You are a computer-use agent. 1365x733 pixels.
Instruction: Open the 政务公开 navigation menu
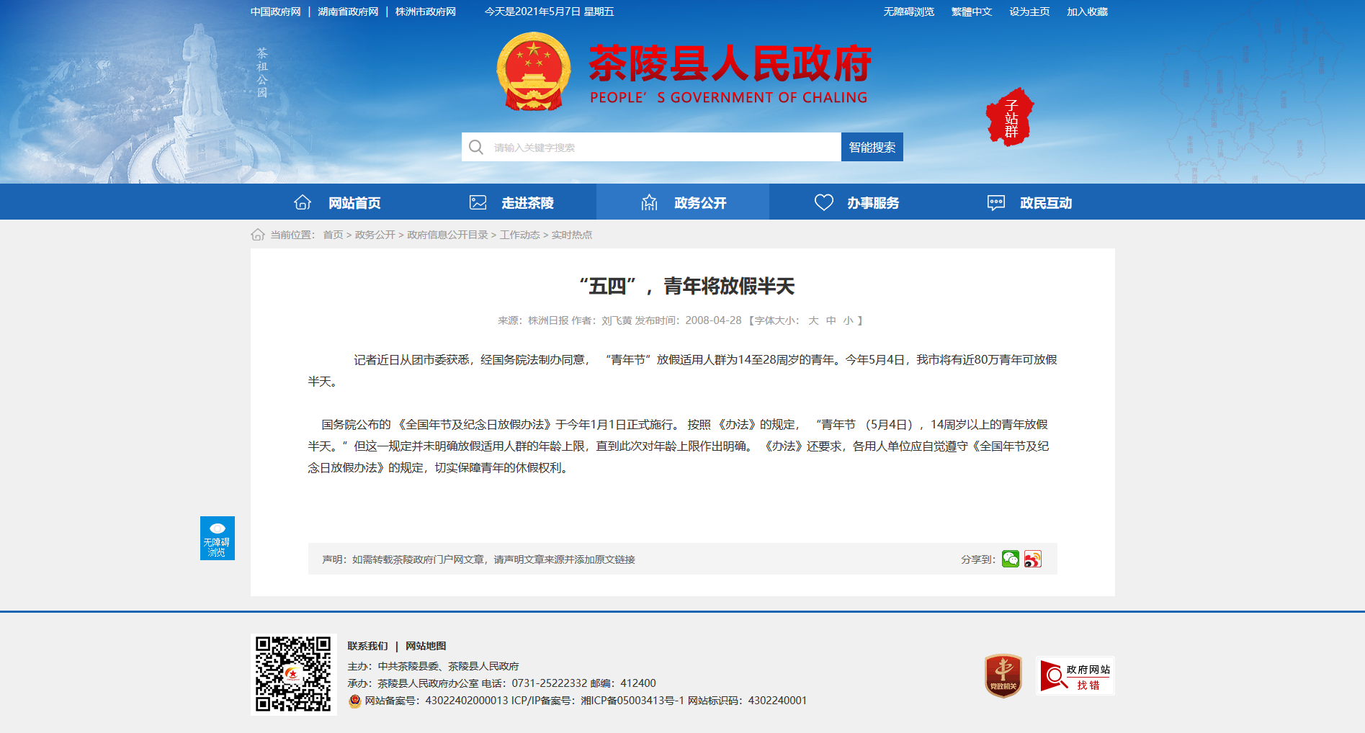(683, 202)
